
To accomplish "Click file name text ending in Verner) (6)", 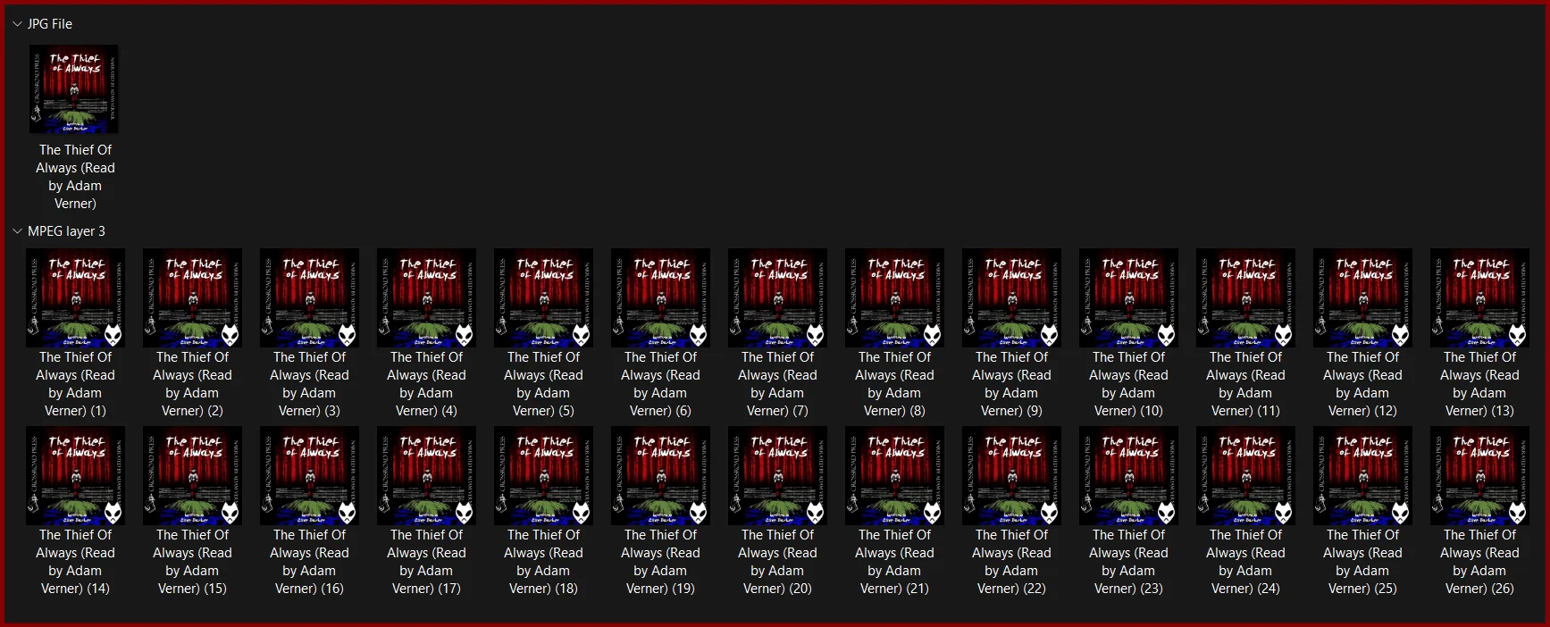I will pos(660,384).
